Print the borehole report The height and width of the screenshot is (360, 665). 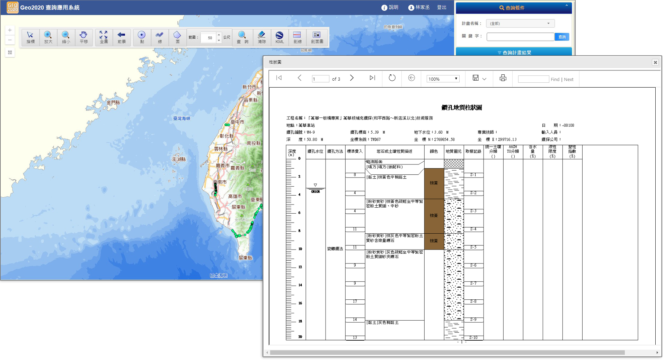click(503, 78)
